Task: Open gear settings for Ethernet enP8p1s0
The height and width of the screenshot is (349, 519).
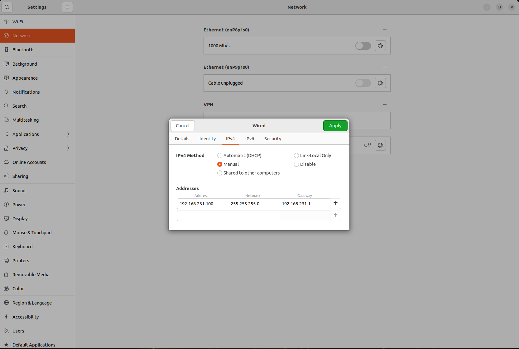Action: click(x=380, y=46)
